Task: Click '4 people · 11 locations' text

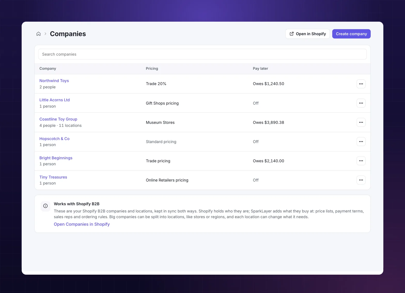Action: click(60, 126)
